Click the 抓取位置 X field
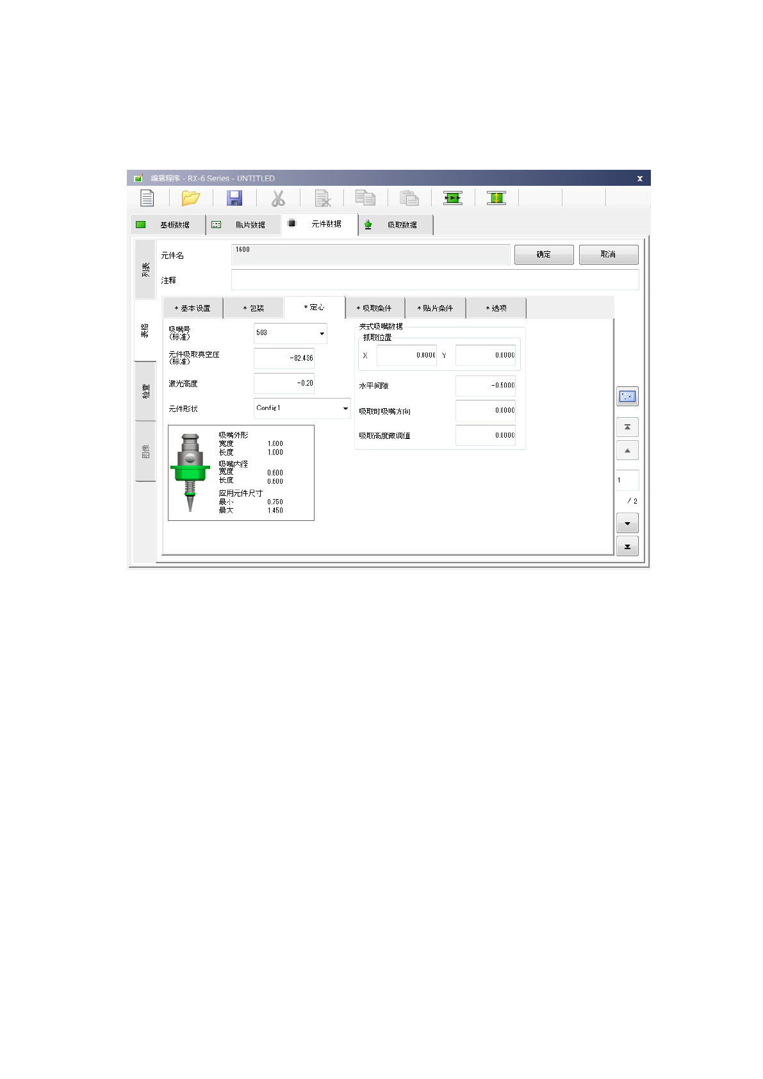This screenshot has width=763, height=1079. (x=406, y=355)
